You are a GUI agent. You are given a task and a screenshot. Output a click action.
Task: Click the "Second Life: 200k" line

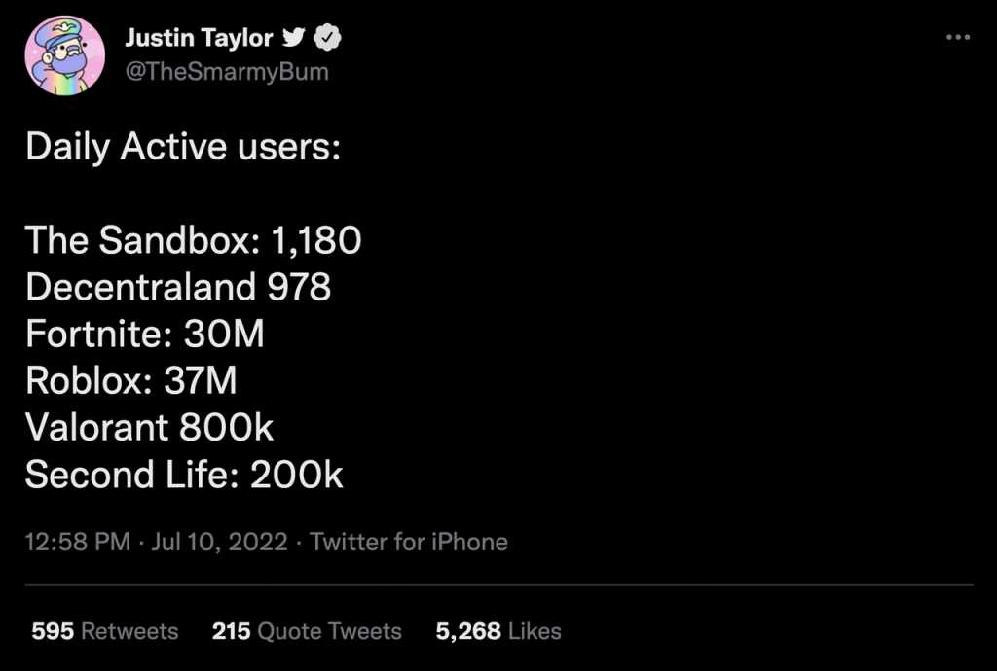tap(184, 475)
